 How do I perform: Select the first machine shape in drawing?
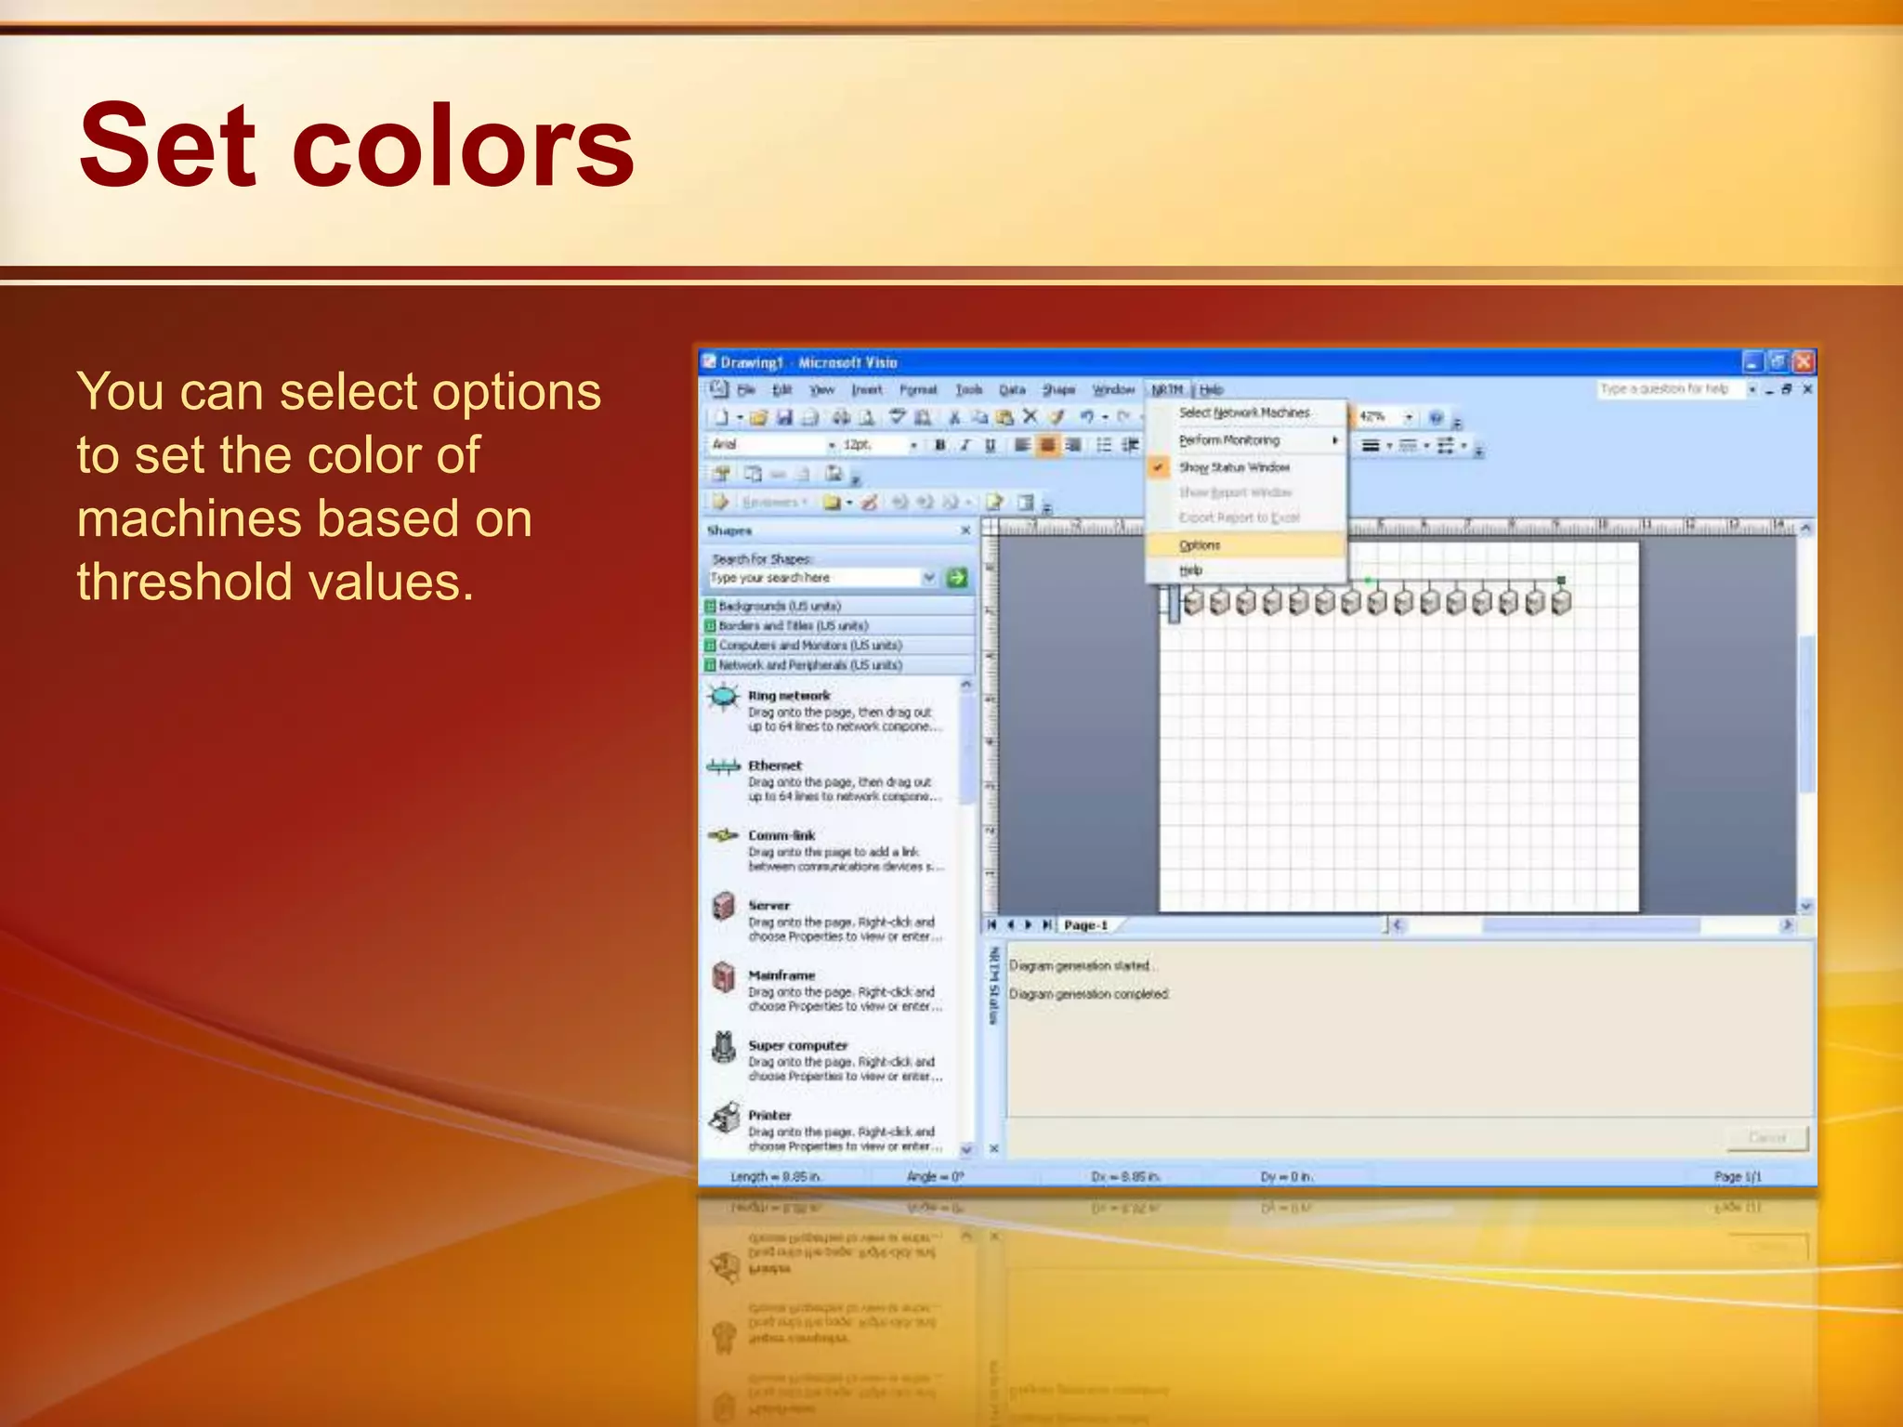coord(1193,602)
